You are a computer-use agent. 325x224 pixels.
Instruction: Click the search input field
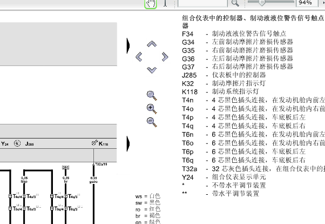click(x=202, y=3)
